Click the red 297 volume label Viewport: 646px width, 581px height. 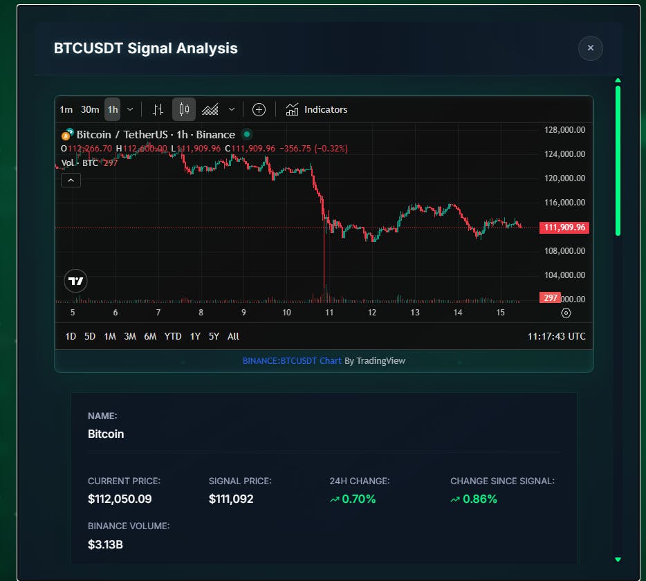(550, 297)
